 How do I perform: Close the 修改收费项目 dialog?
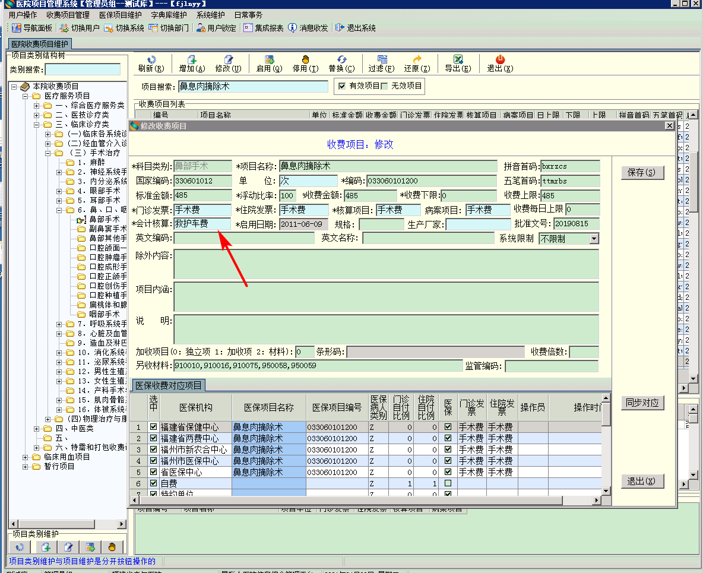[x=669, y=126]
